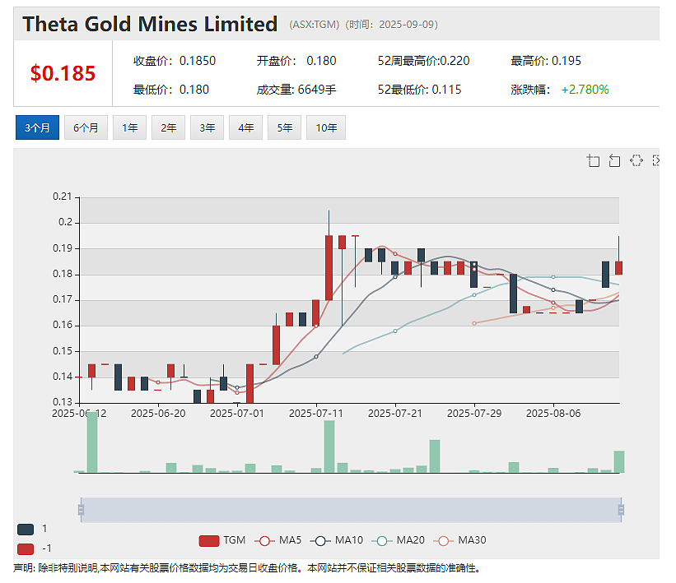The height and width of the screenshot is (583, 676).
Task: Switch to the 6个月 range tab
Action: (x=86, y=127)
